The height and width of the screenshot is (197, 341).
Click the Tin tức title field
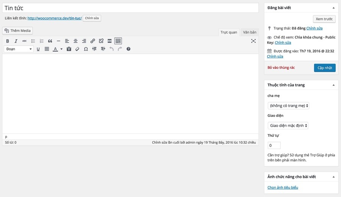tap(130, 8)
